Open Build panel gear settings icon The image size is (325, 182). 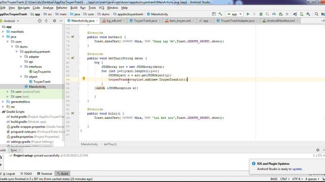pyautogui.click(x=318, y=150)
